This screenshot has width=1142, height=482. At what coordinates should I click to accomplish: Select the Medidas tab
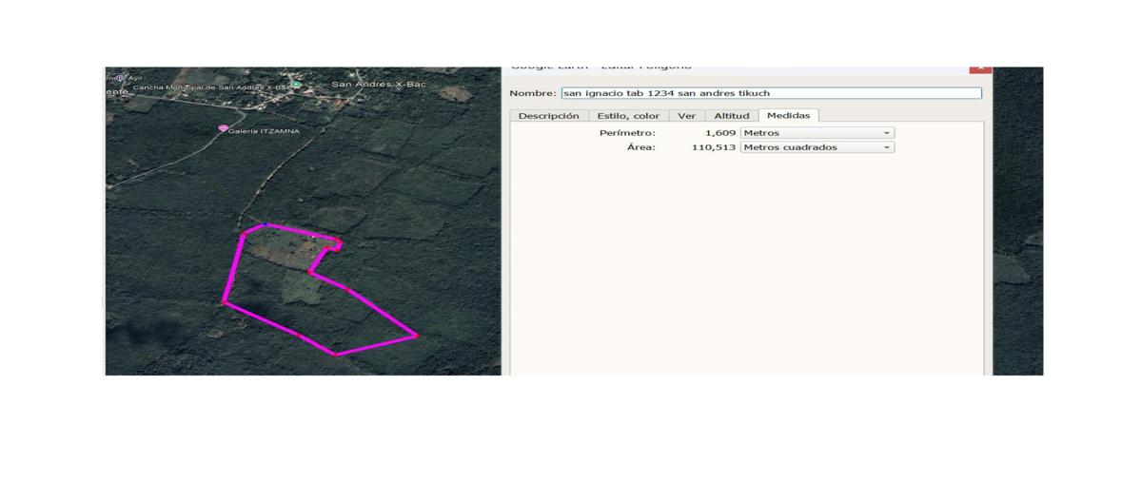[x=788, y=116]
